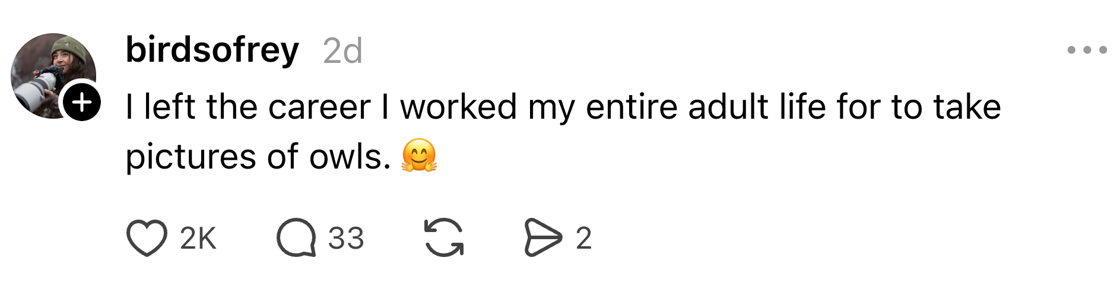Share the post with the paper plane icon
This screenshot has height=292, width=1117.
pyautogui.click(x=542, y=238)
